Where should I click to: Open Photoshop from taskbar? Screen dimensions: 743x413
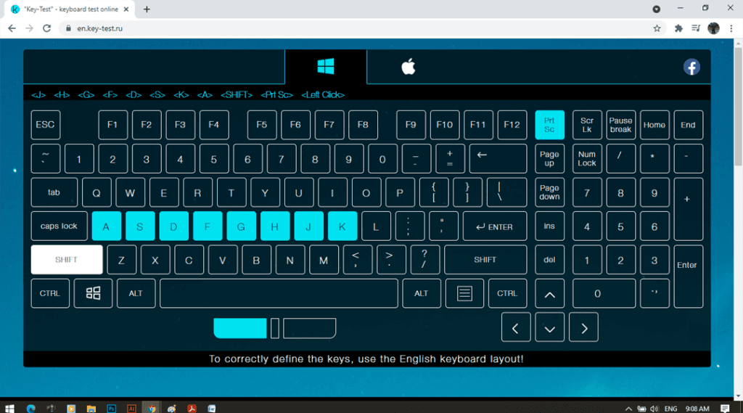coord(111,408)
